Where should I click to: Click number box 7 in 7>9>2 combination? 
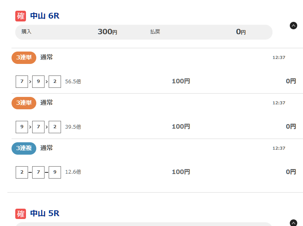[x=22, y=81]
